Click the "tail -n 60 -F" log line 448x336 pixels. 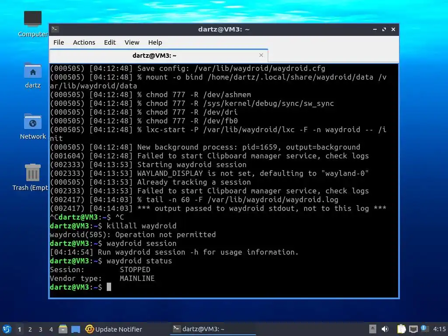194,199
